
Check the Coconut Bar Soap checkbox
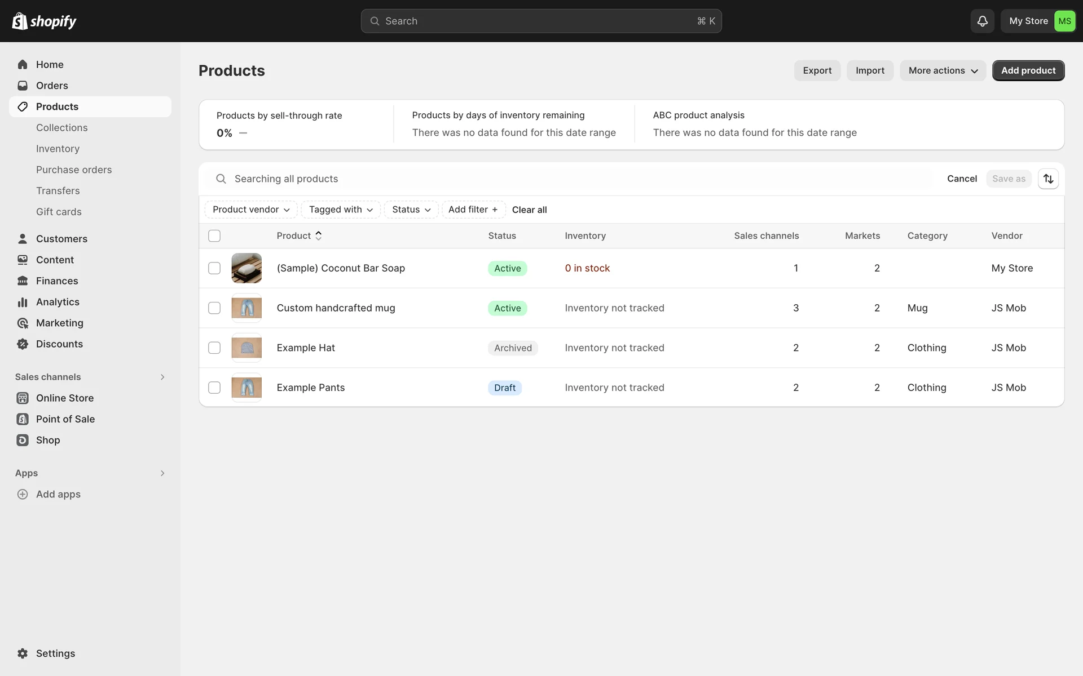coord(214,268)
